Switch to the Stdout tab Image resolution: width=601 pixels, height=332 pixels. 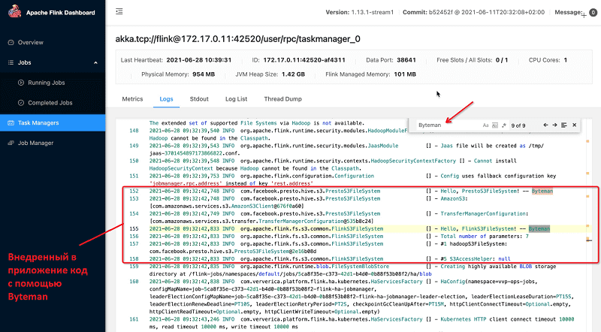pyautogui.click(x=199, y=99)
